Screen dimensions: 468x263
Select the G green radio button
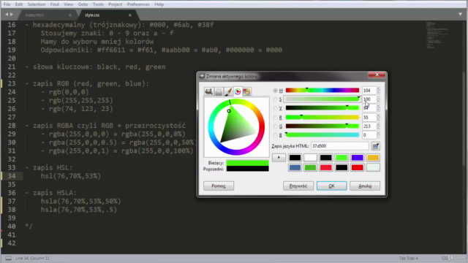(275, 126)
